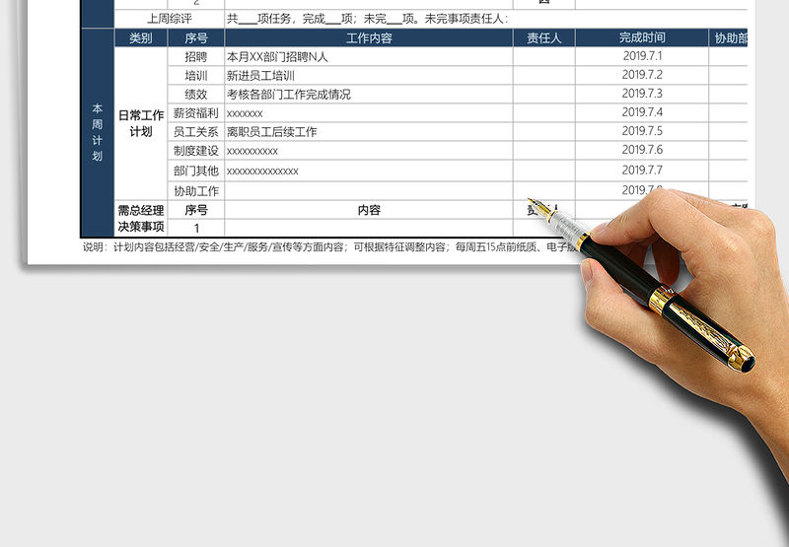The image size is (789, 547).
Task: Select the date cell 2019.7.1
Action: (x=642, y=57)
